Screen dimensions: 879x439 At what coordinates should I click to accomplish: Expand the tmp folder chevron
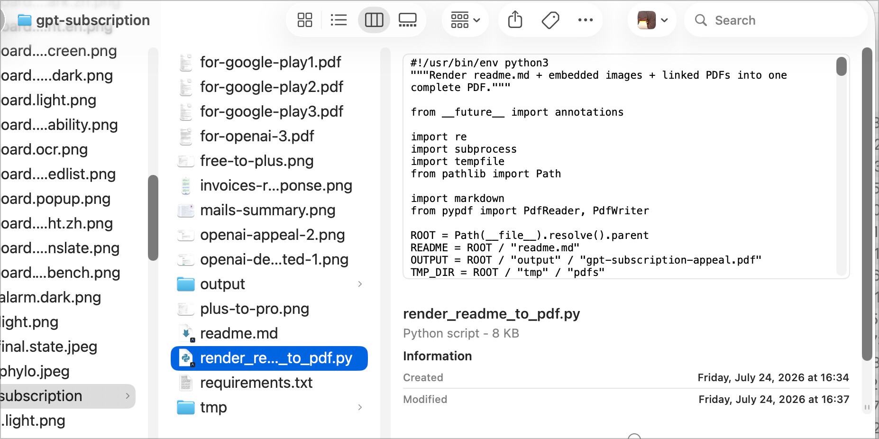360,407
